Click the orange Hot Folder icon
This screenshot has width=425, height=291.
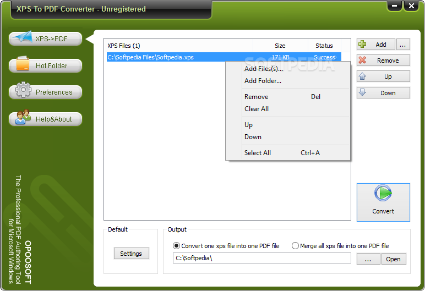click(x=23, y=64)
